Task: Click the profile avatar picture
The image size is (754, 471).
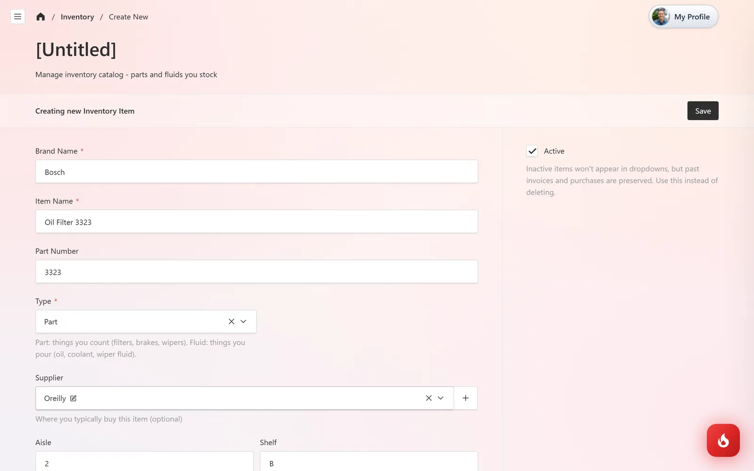Action: tap(661, 16)
